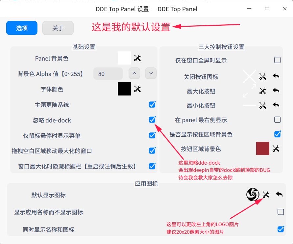Reset 关闭按钮图标 with undo arrow
Viewport: 293px width, 244px height.
276,76
